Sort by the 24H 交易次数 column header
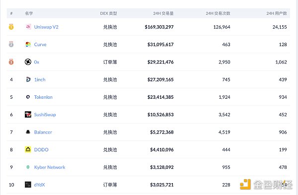This screenshot has height=195, width=298. (218, 13)
